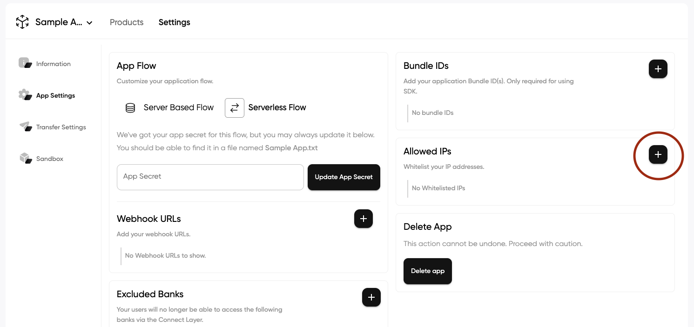This screenshot has width=694, height=327.
Task: Switch to the Products tab
Action: tap(127, 22)
